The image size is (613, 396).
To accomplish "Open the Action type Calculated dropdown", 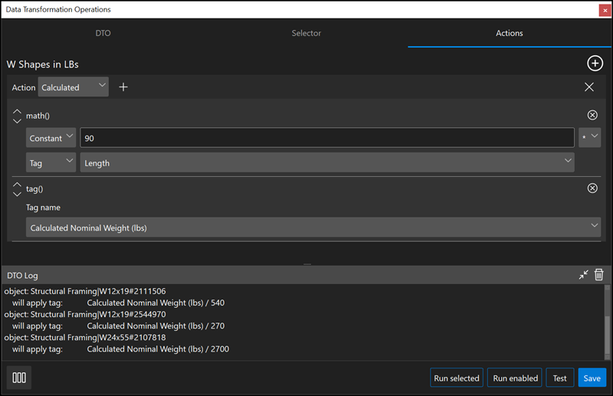I will point(73,87).
